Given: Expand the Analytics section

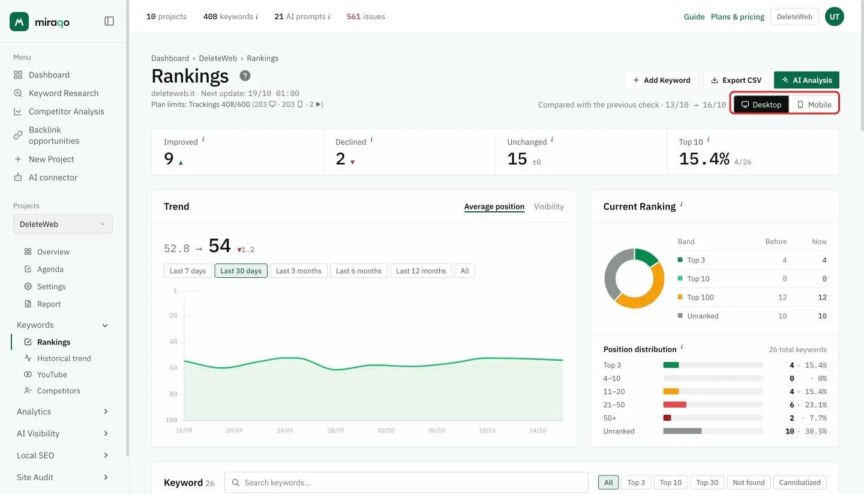Looking at the screenshot, I should (63, 412).
